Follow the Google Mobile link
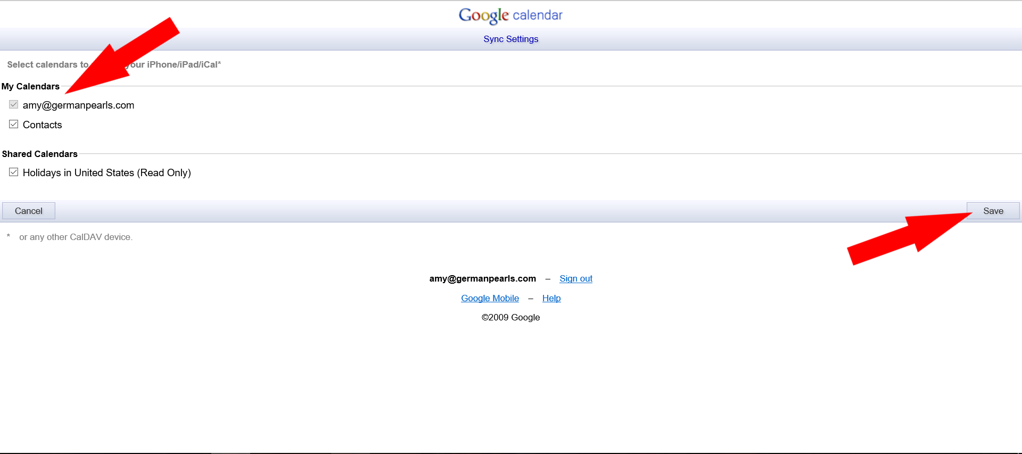 (490, 298)
